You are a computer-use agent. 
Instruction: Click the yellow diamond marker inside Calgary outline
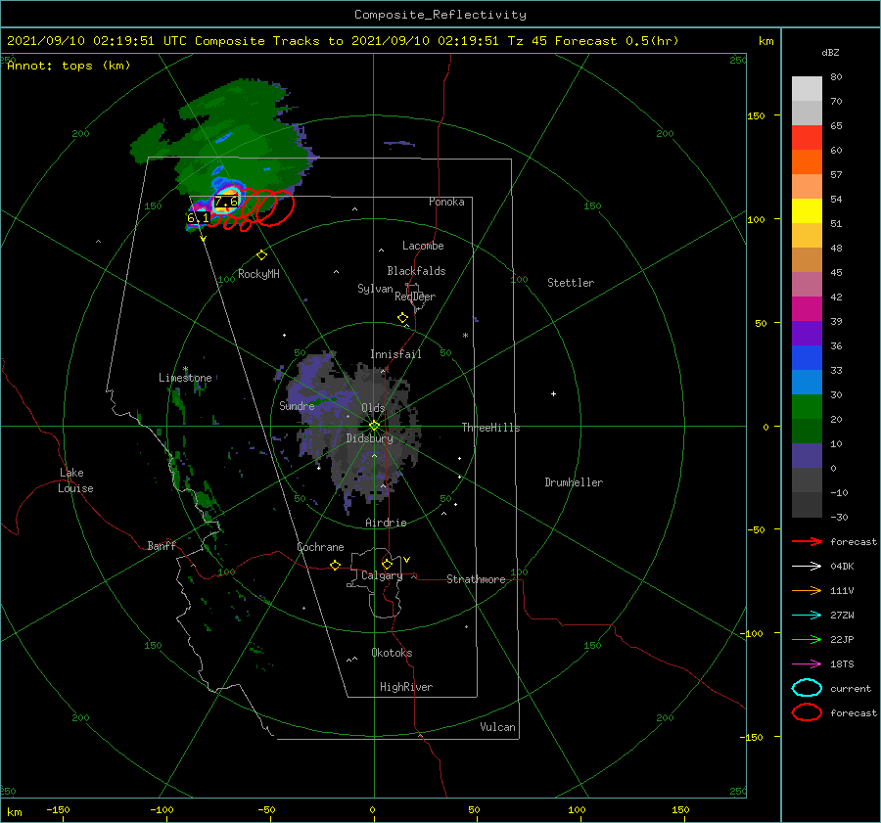point(387,564)
